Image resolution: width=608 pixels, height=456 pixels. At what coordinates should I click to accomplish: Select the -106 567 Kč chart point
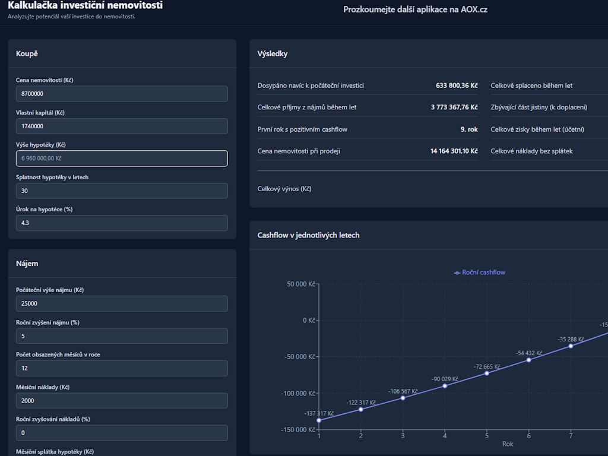tap(403, 398)
